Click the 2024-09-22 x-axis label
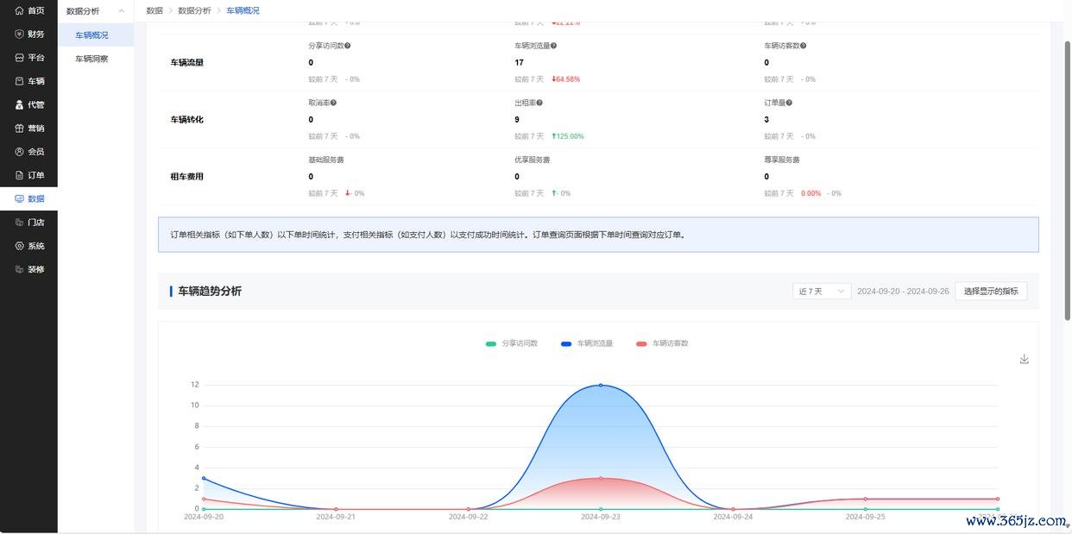 pyautogui.click(x=469, y=517)
